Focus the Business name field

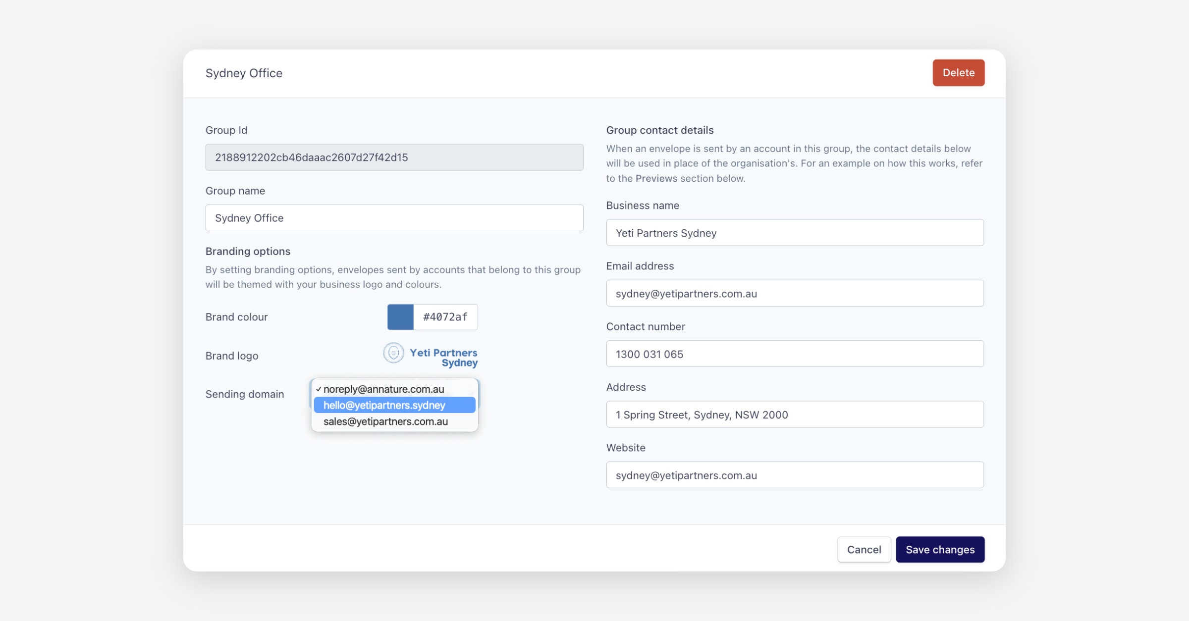[x=795, y=233]
